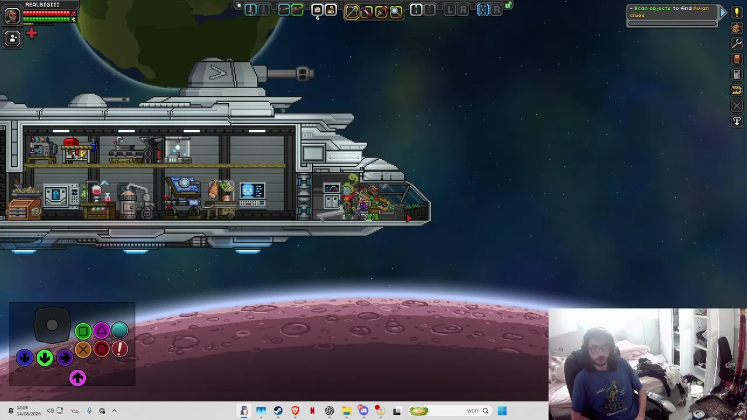Viewport: 747px width, 420px height.
Task: Open the Windows Start button
Action: point(502,411)
